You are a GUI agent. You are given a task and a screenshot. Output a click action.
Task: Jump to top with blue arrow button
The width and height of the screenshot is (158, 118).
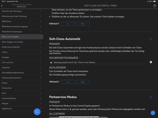click(x=153, y=113)
